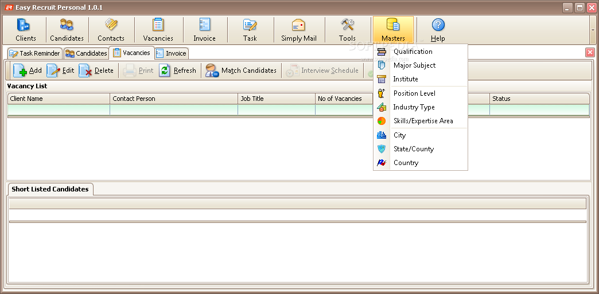Switch to the Invoice tab

(172, 53)
